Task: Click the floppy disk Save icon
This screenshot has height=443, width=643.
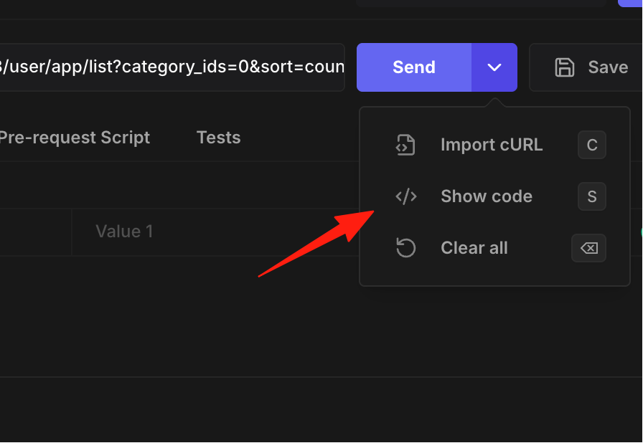Action: coord(565,67)
